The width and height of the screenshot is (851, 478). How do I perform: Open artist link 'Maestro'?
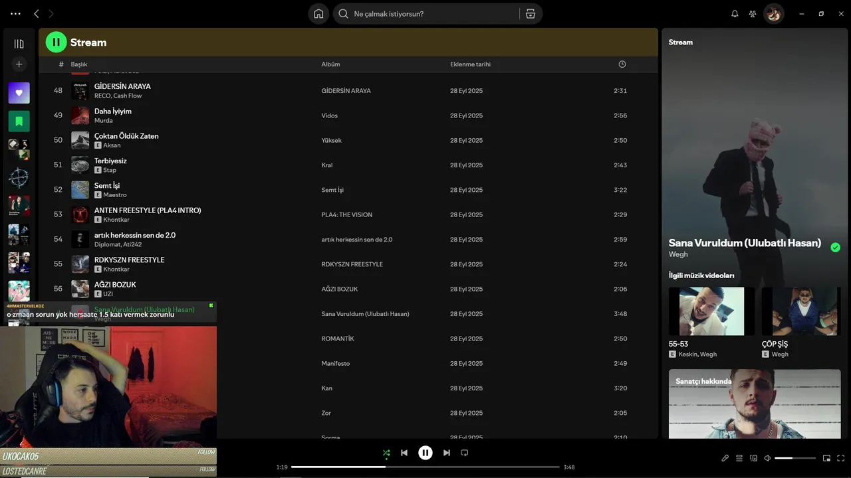[x=114, y=195]
